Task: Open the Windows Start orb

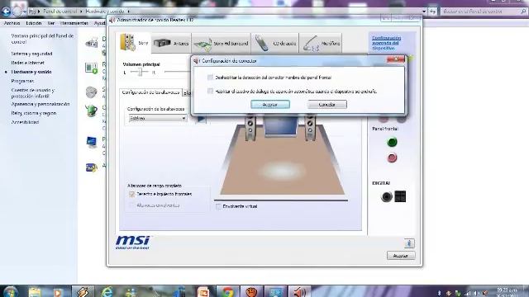Action: 10,292
